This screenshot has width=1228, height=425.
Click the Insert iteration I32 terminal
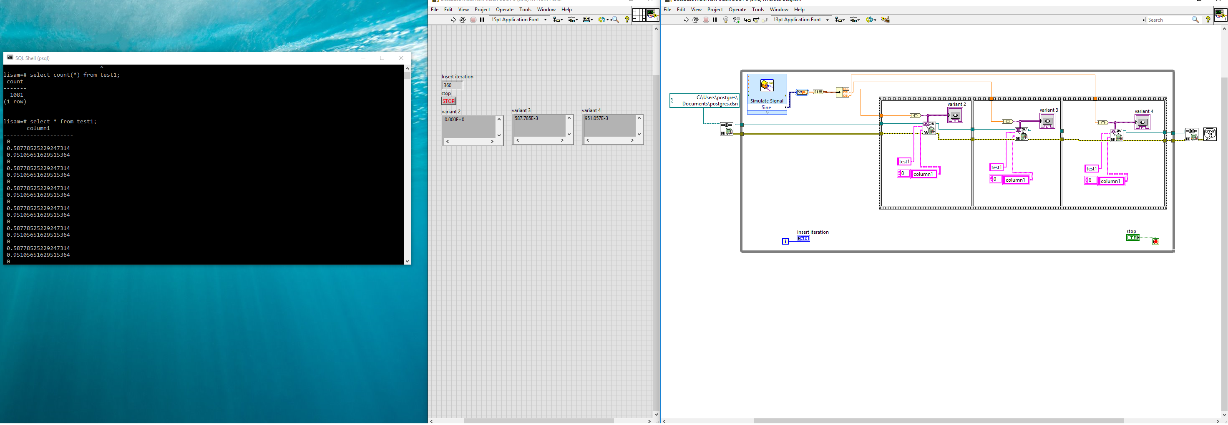tap(803, 238)
